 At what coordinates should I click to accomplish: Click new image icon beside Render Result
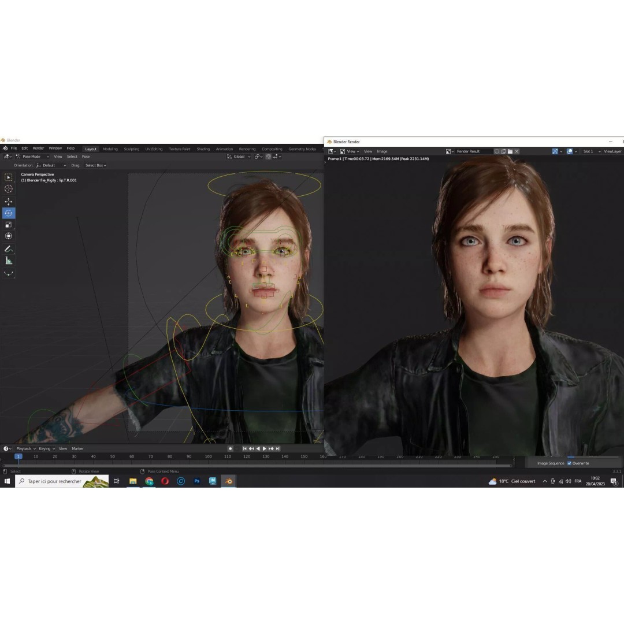503,151
